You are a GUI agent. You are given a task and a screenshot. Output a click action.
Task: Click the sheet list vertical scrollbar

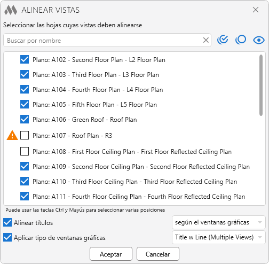[x=261, y=86]
